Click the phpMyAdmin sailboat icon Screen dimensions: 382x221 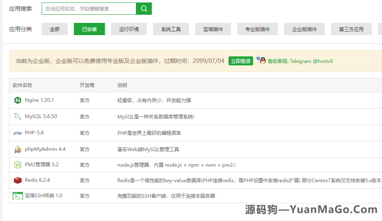18,149
